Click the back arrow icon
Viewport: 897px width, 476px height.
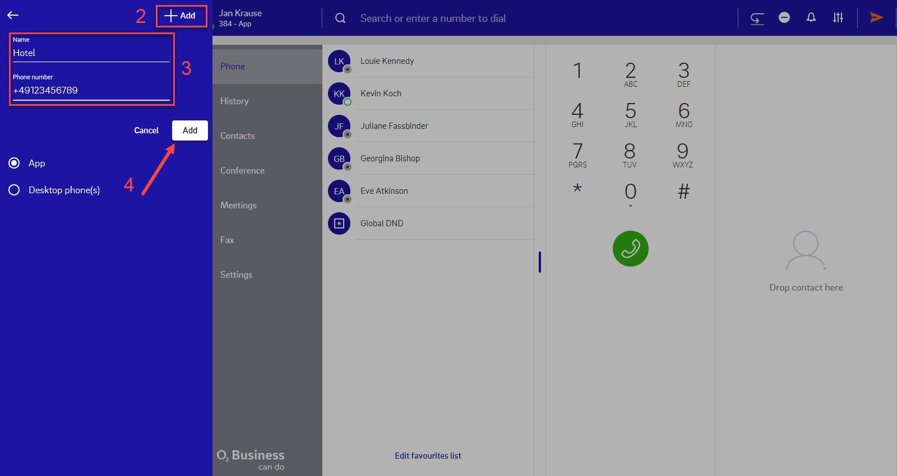point(13,15)
